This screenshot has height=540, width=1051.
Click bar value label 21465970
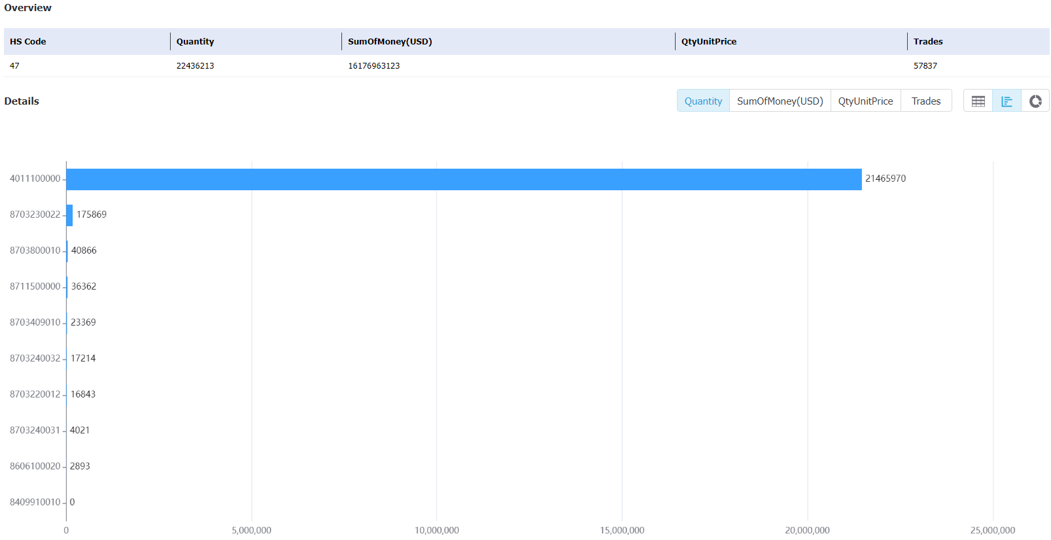coord(886,178)
